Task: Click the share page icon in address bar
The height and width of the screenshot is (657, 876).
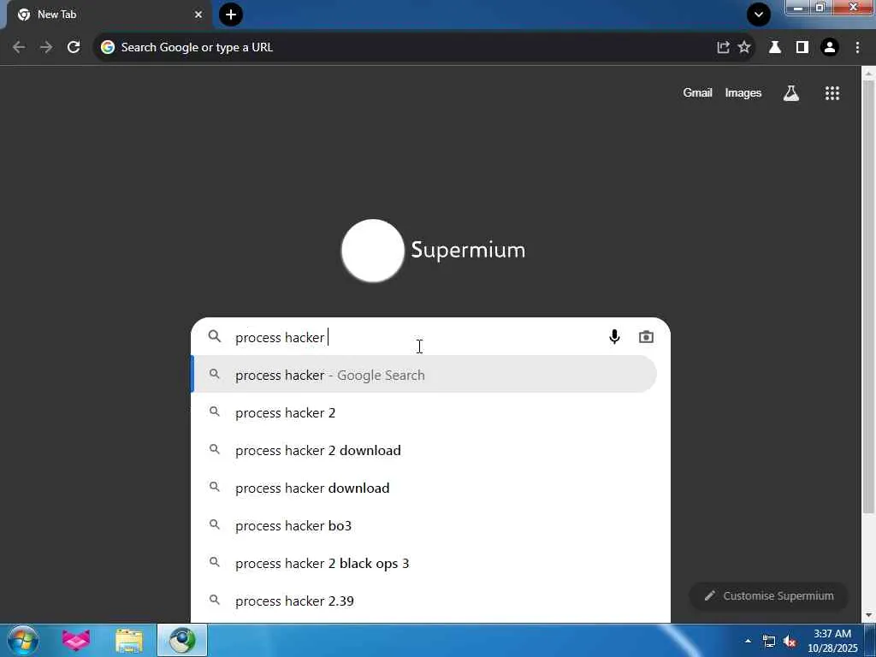Action: click(x=723, y=48)
